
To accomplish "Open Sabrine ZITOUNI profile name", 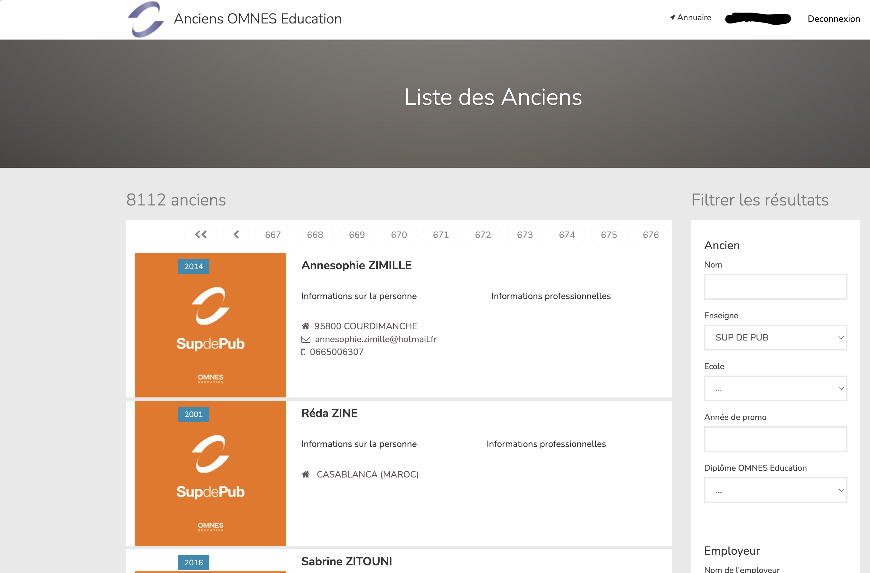I will [346, 561].
